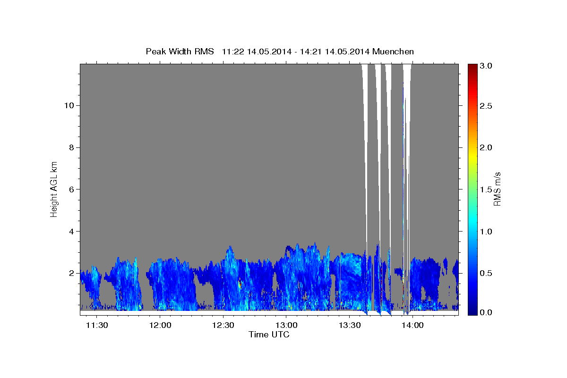The height and width of the screenshot is (378, 567).
Task: Click the "Time UTC" axis label
Action: 269,335
